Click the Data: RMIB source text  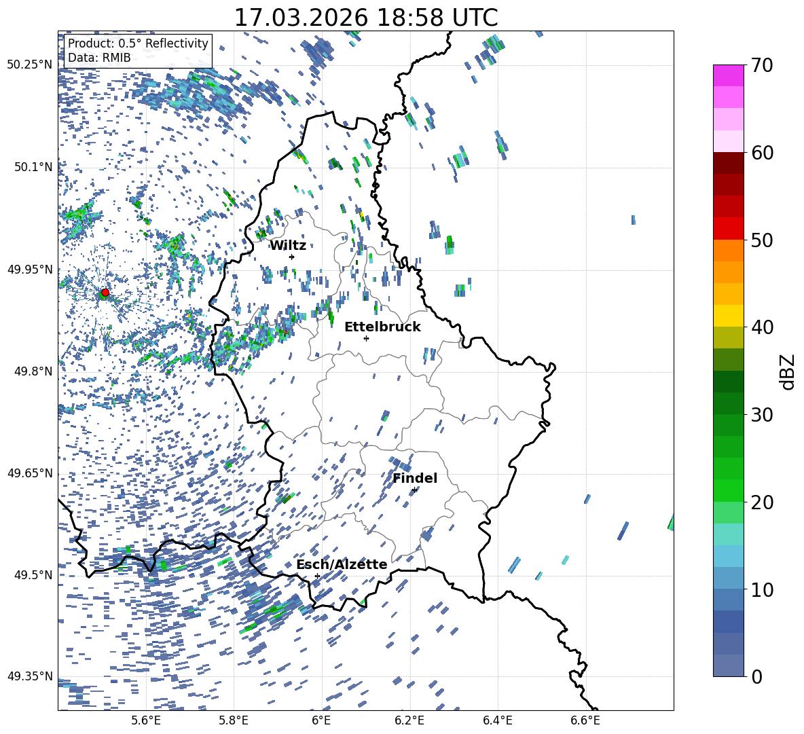pyautogui.click(x=99, y=58)
